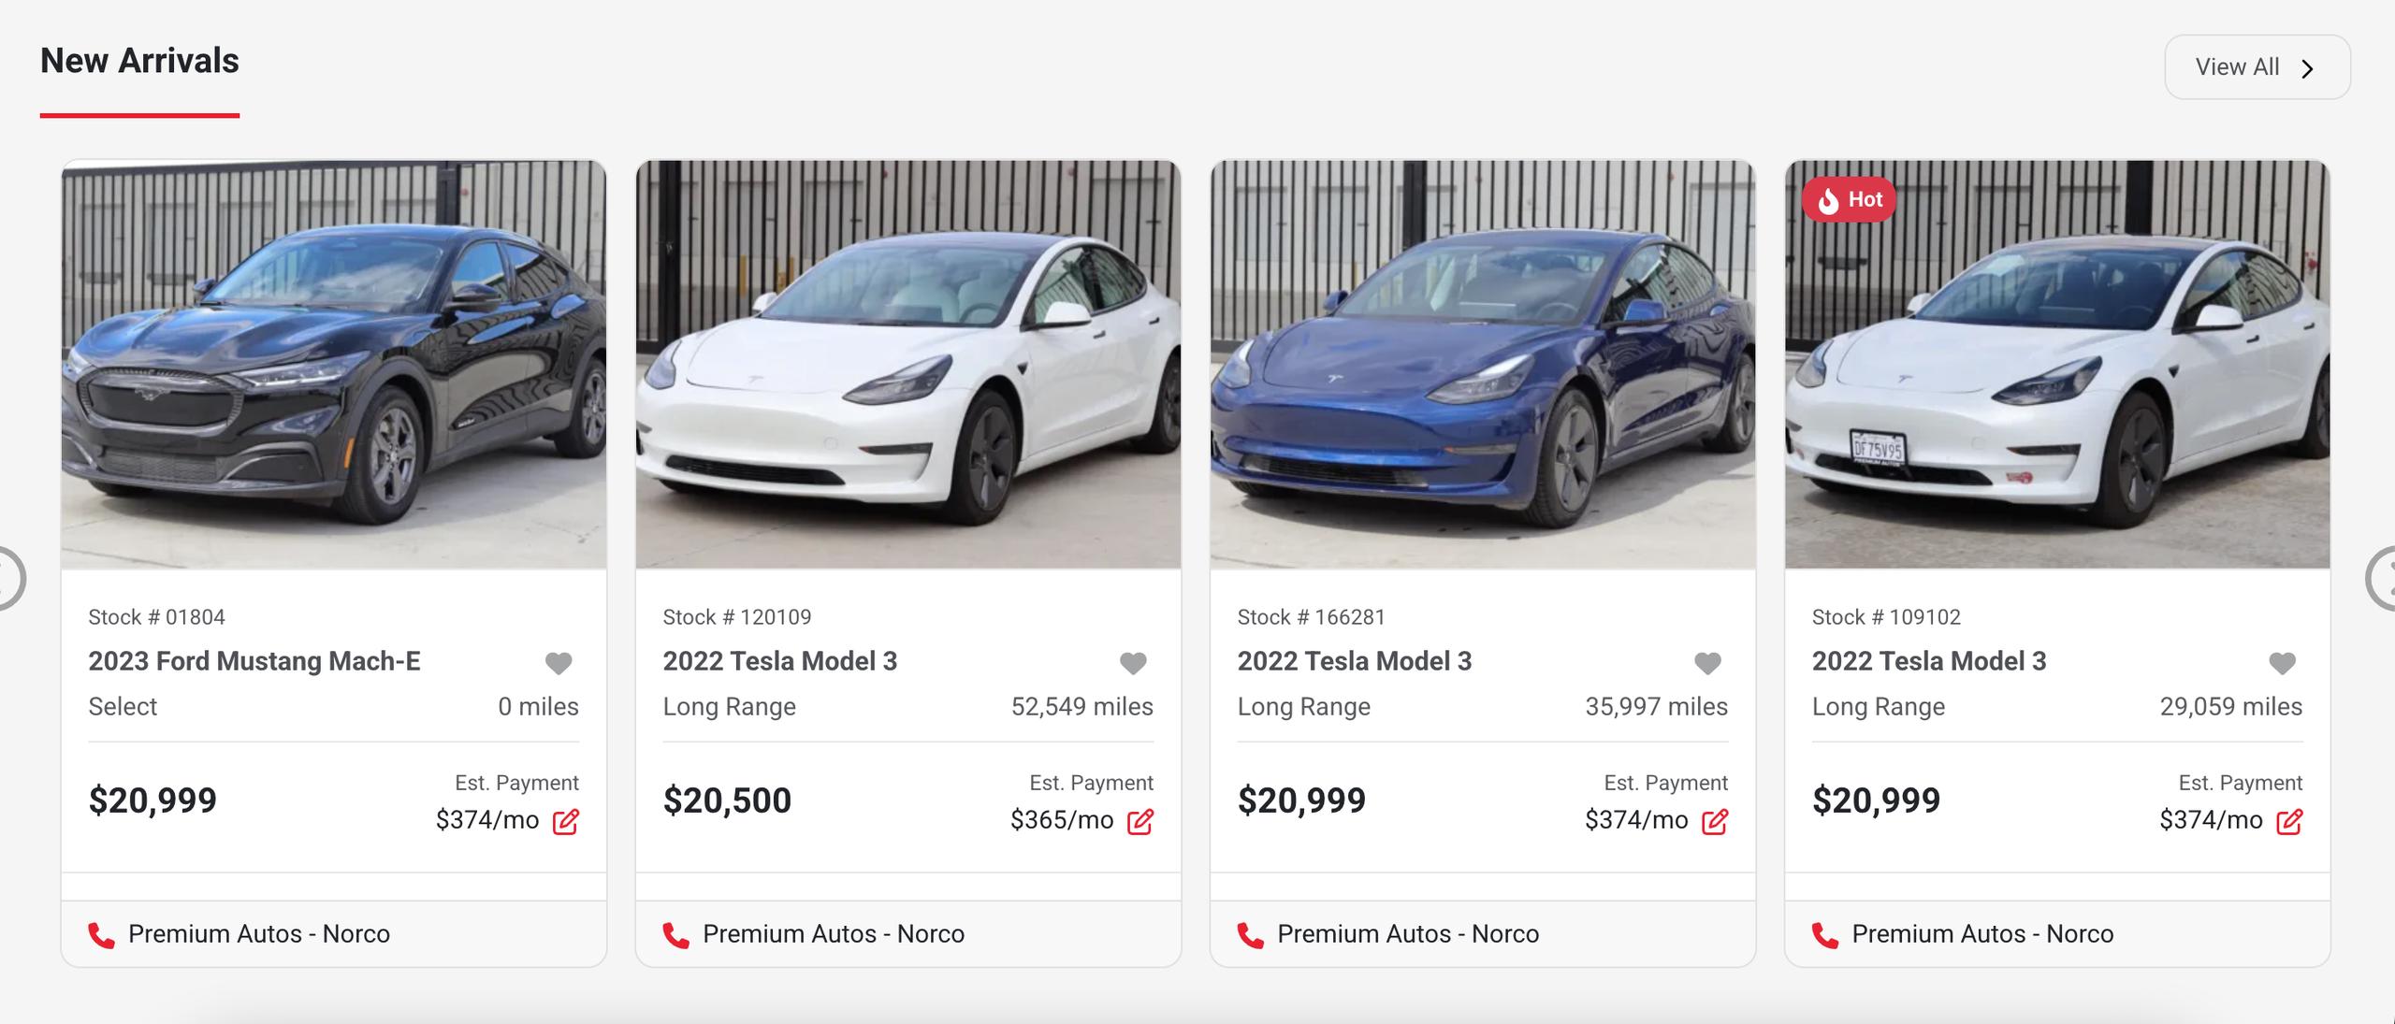The width and height of the screenshot is (2395, 1024).
Task: Edit payment estimate for Stock #109102
Action: 2288,821
